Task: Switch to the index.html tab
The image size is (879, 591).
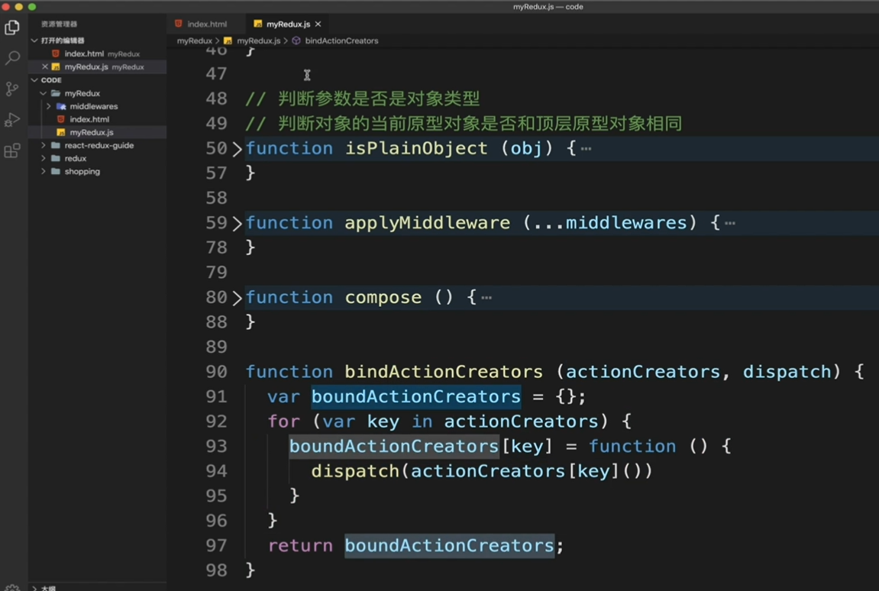Action: [x=206, y=24]
